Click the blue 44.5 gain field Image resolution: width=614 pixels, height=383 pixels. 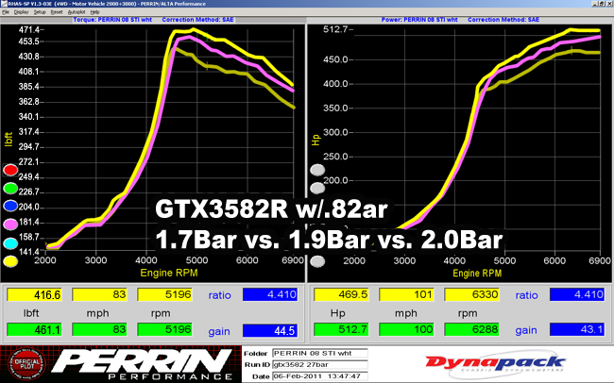point(270,330)
